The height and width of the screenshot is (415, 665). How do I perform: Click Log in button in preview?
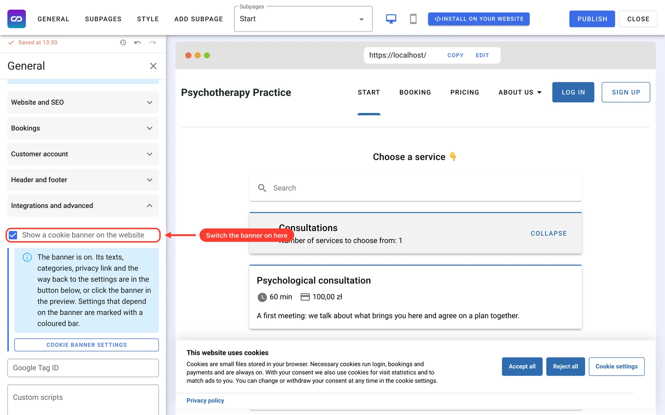[x=573, y=92]
